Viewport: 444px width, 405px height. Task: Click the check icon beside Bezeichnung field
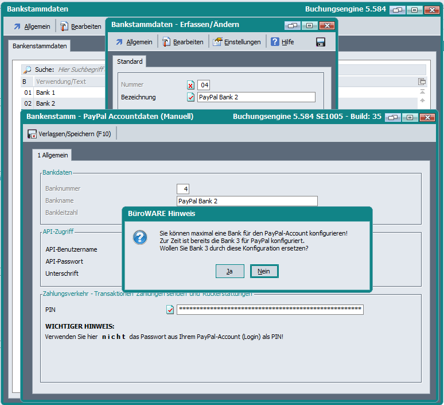[190, 97]
